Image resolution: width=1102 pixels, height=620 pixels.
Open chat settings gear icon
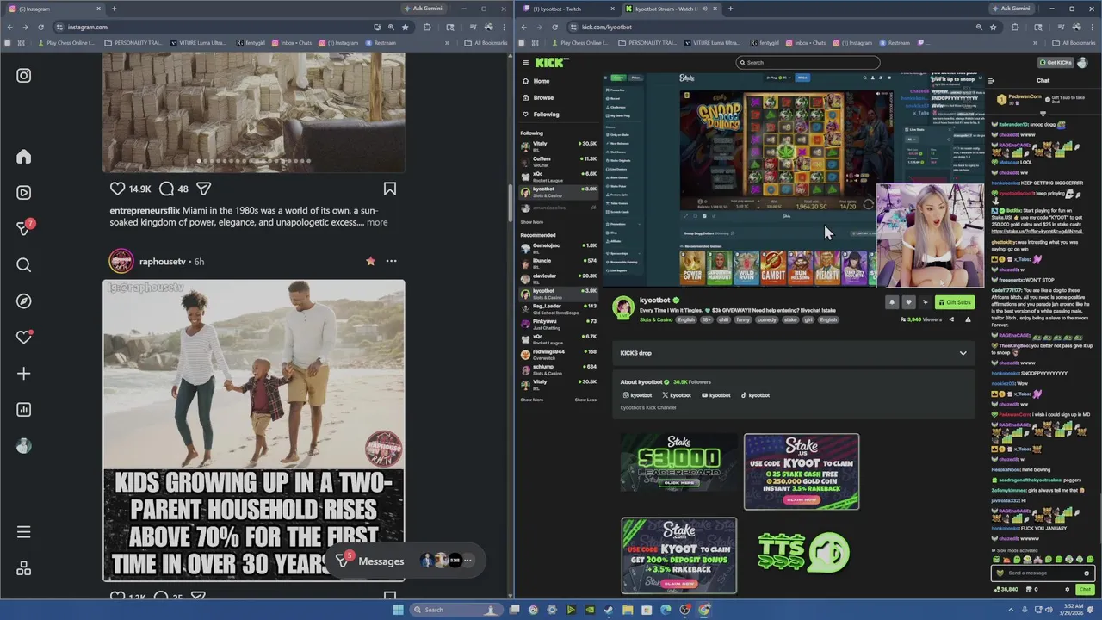tap(1068, 590)
